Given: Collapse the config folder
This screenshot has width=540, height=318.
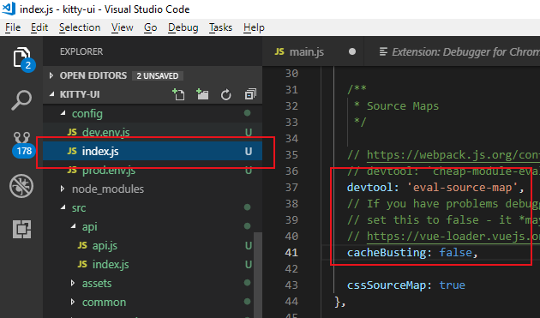Looking at the screenshot, I should click(87, 113).
